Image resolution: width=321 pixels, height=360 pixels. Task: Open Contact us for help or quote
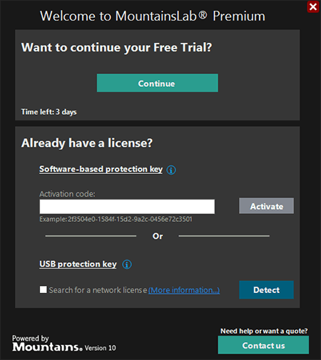coord(263,345)
